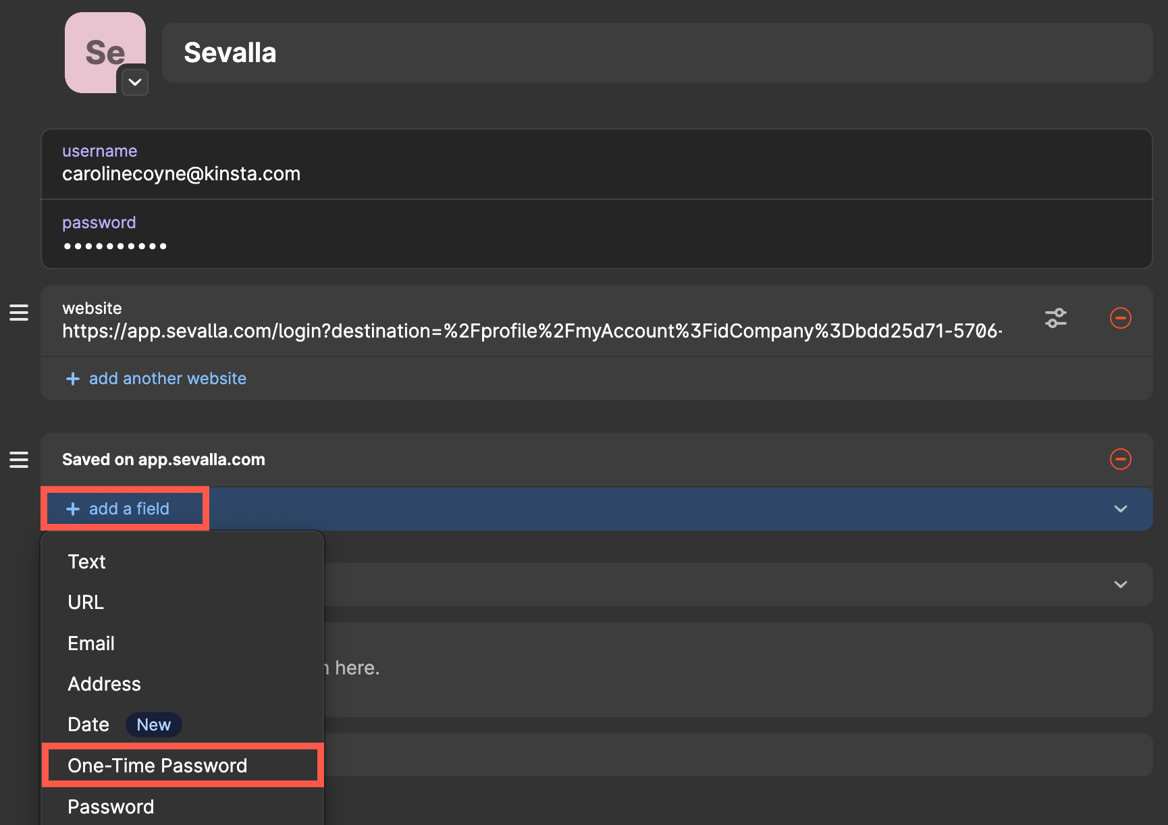
Task: Click the Sevalla item icon thumbnail
Action: tap(105, 51)
